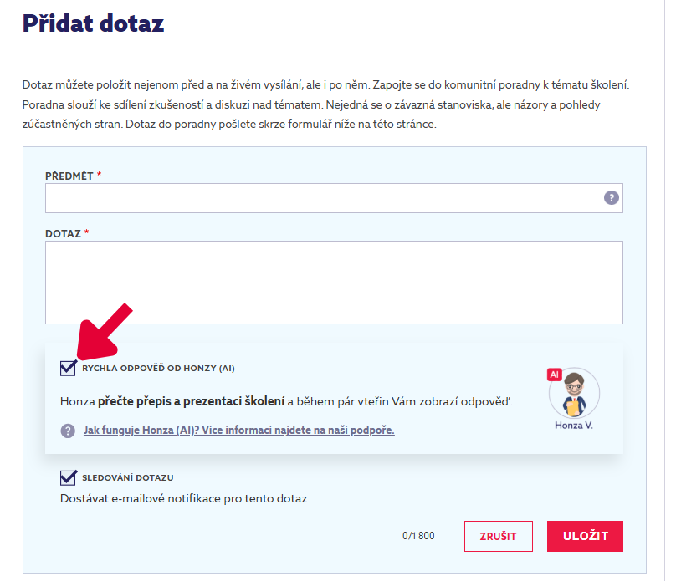Click the help icon in the Předmět field
676x581 pixels.
click(x=612, y=198)
